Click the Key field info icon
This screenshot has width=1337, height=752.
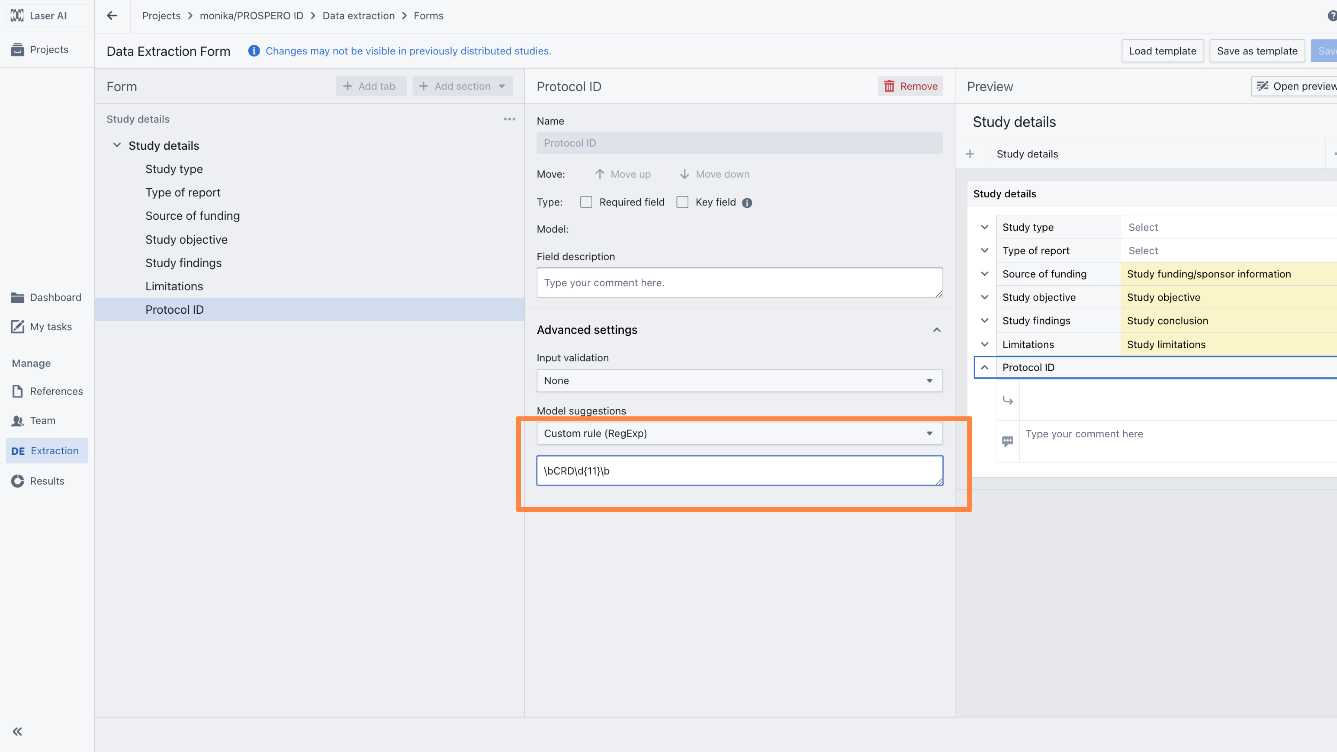[x=747, y=203]
